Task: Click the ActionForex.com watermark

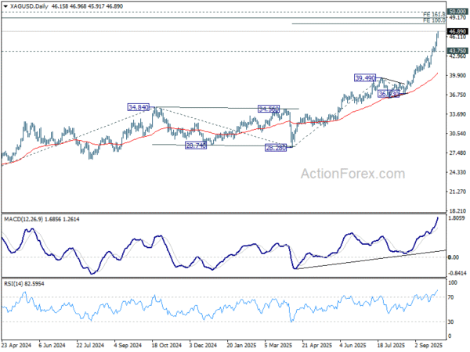Action: point(352,174)
